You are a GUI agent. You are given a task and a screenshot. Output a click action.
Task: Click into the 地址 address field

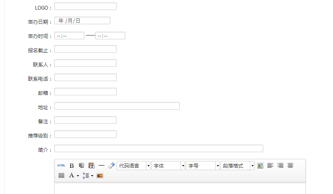[117, 106]
